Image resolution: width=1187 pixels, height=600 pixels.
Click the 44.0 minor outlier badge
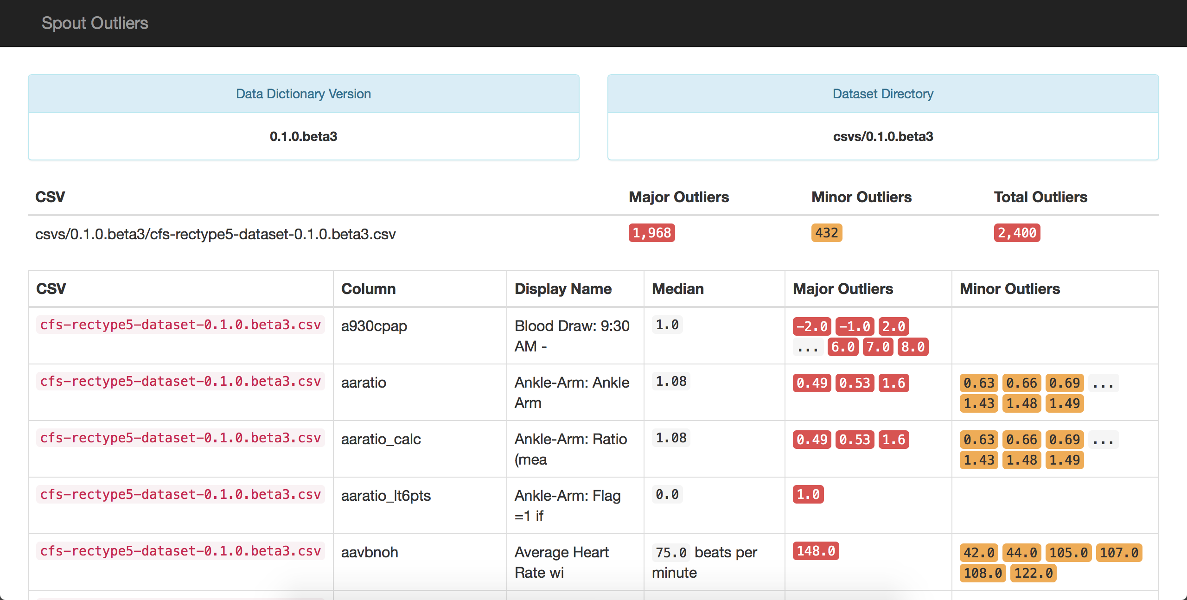(1021, 553)
